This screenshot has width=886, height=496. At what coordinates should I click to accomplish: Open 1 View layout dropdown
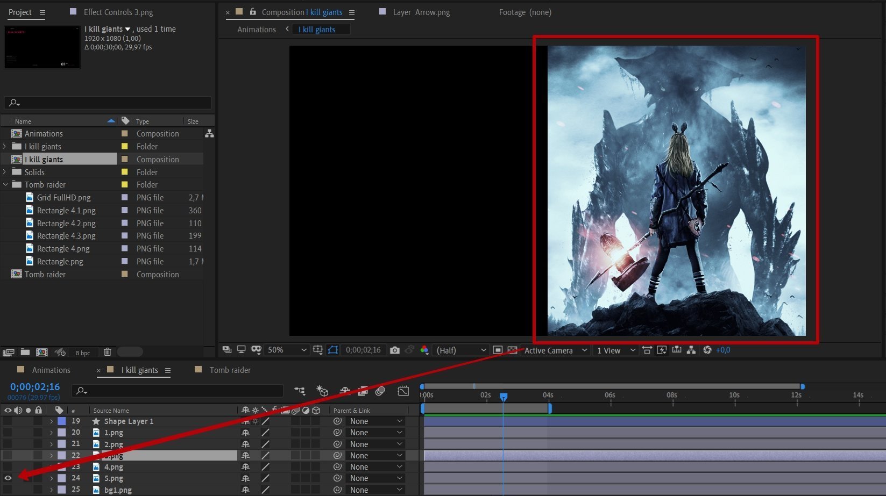tap(615, 350)
